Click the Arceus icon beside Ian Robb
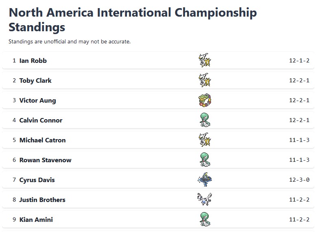The width and height of the screenshot is (318, 232). click(x=205, y=60)
